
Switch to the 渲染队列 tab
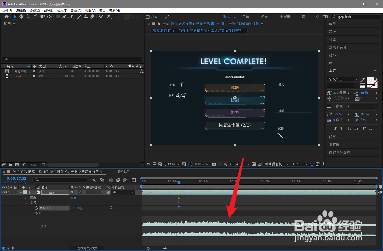123,172
